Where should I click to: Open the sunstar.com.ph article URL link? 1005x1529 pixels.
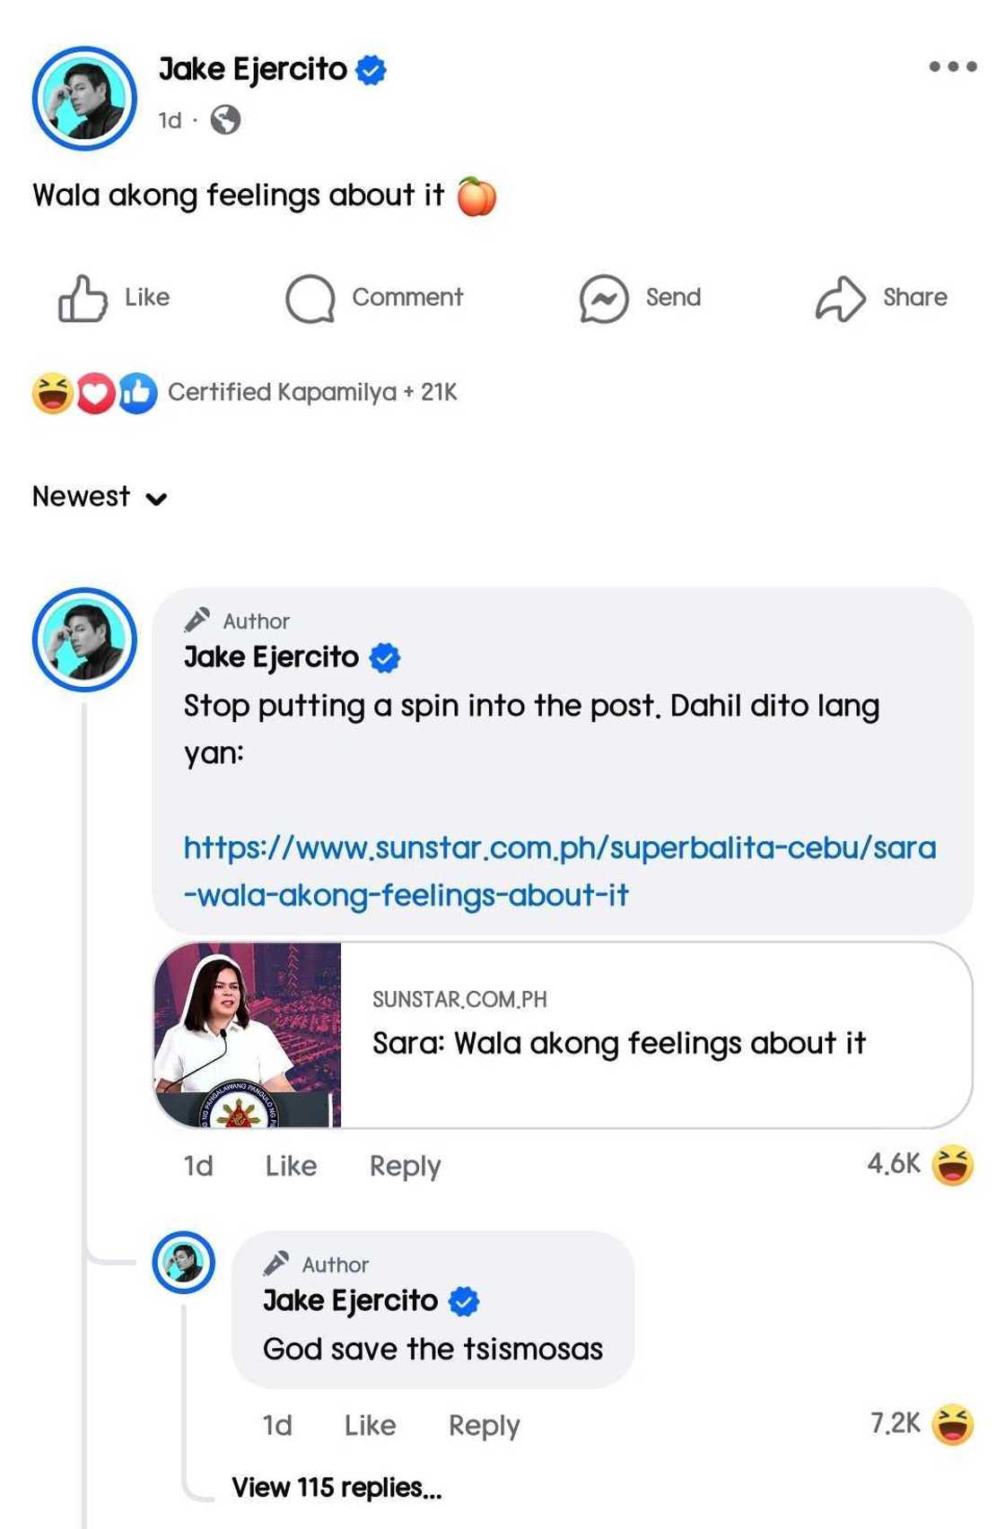(x=559, y=871)
